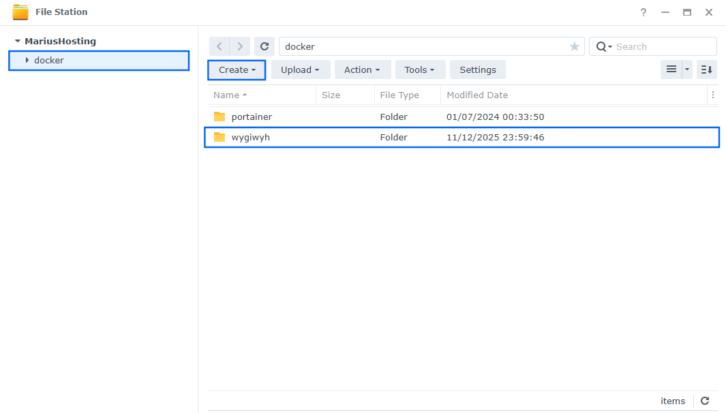This screenshot has width=726, height=413.
Task: Click the sort order icon on the right
Action: [706, 70]
